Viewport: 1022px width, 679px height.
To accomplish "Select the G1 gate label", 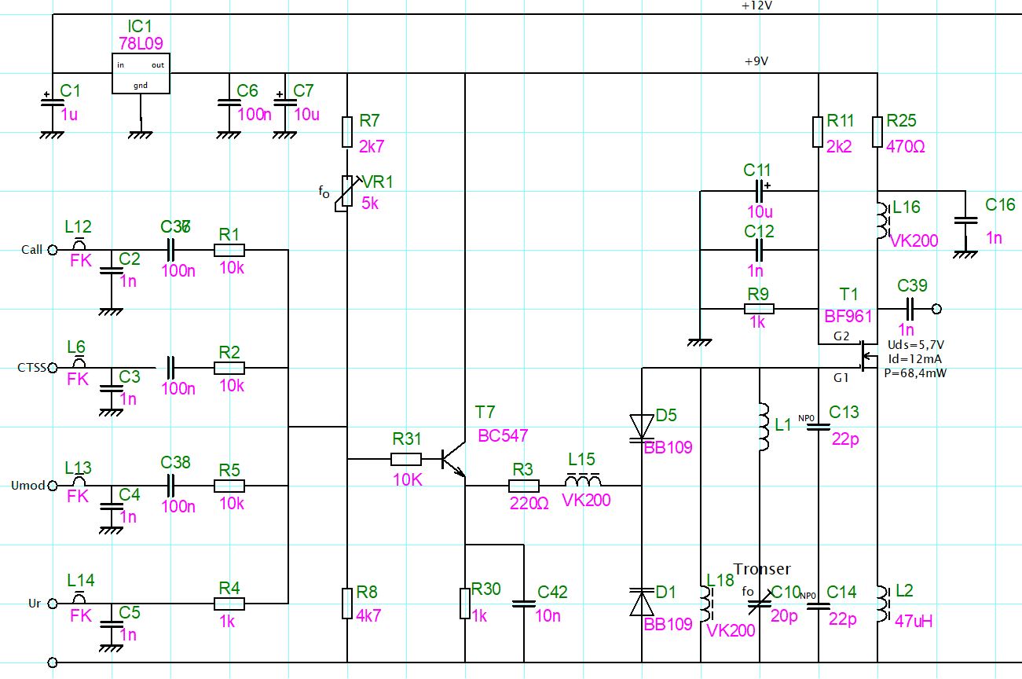I will click(x=841, y=378).
